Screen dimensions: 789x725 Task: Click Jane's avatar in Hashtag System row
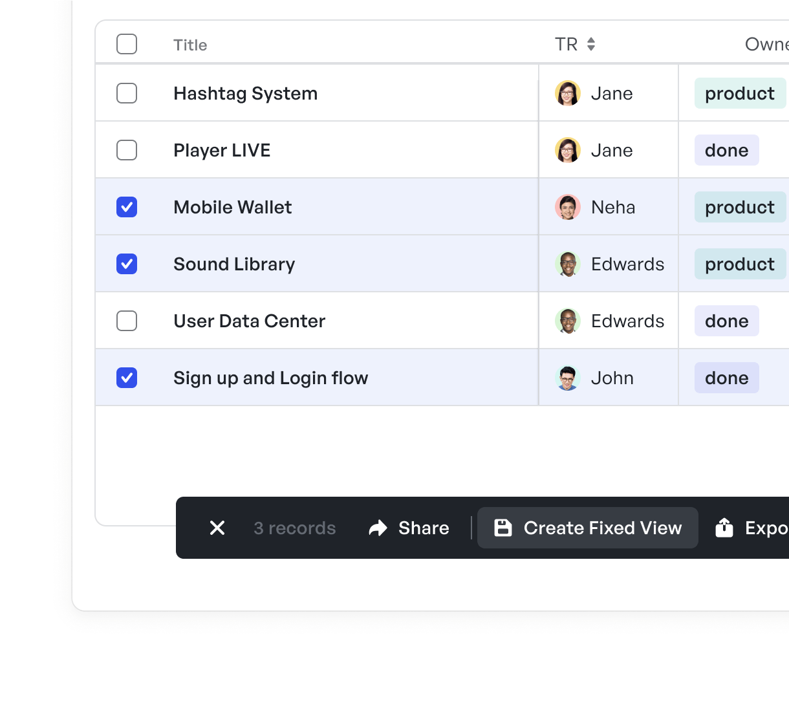[568, 93]
